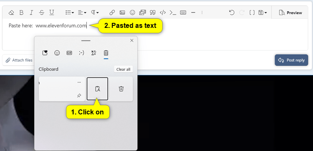Open the smilies icon in toolbar
This screenshot has height=151, width=313.
(132, 13)
